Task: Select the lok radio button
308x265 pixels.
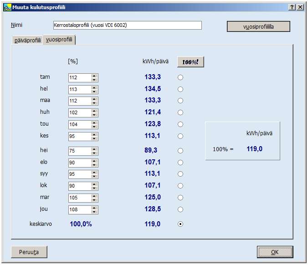Action: (180, 186)
